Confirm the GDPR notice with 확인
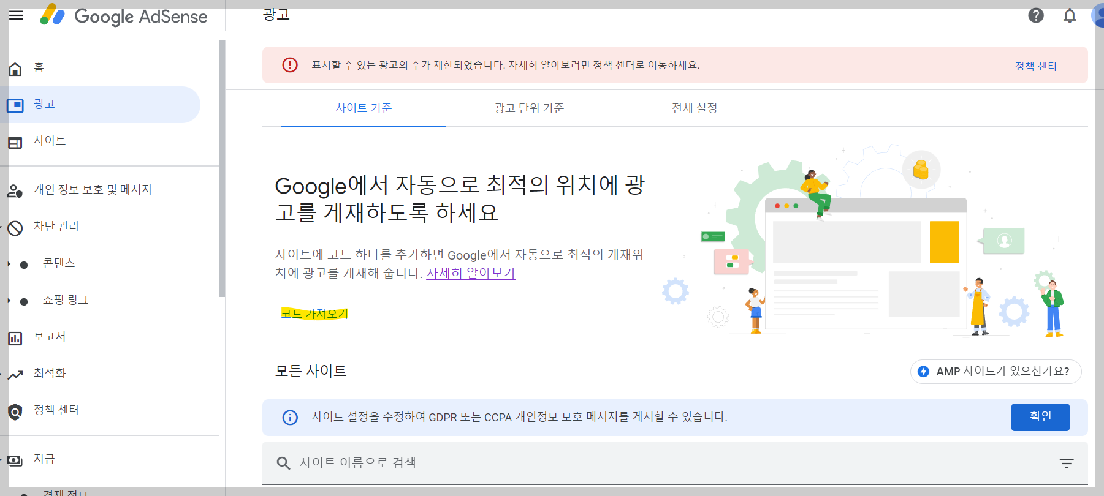Viewport: 1104px width, 496px height. tap(1040, 417)
